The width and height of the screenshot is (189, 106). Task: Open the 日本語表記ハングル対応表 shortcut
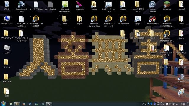pyautogui.click(x=36, y=21)
